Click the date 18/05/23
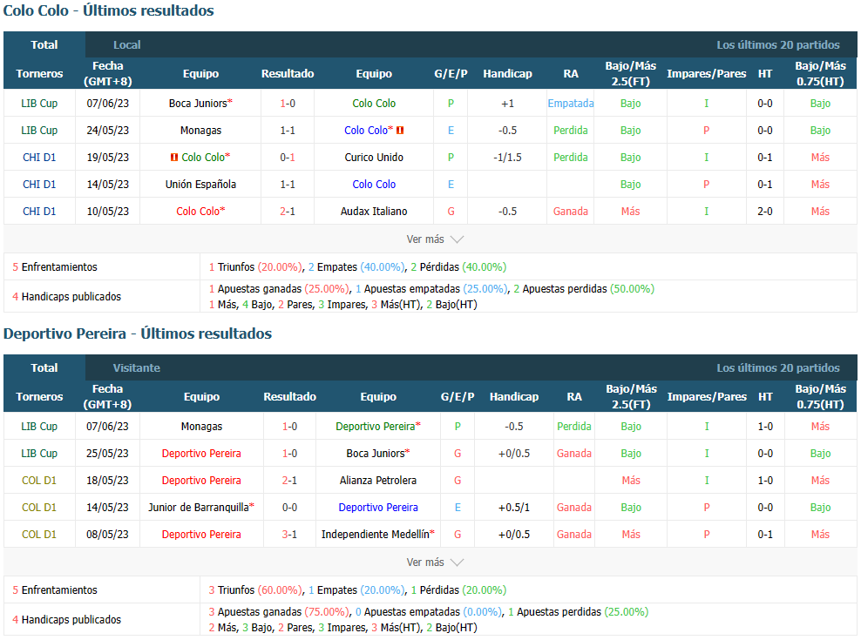Screen dimensions: 861x640 pos(108,481)
